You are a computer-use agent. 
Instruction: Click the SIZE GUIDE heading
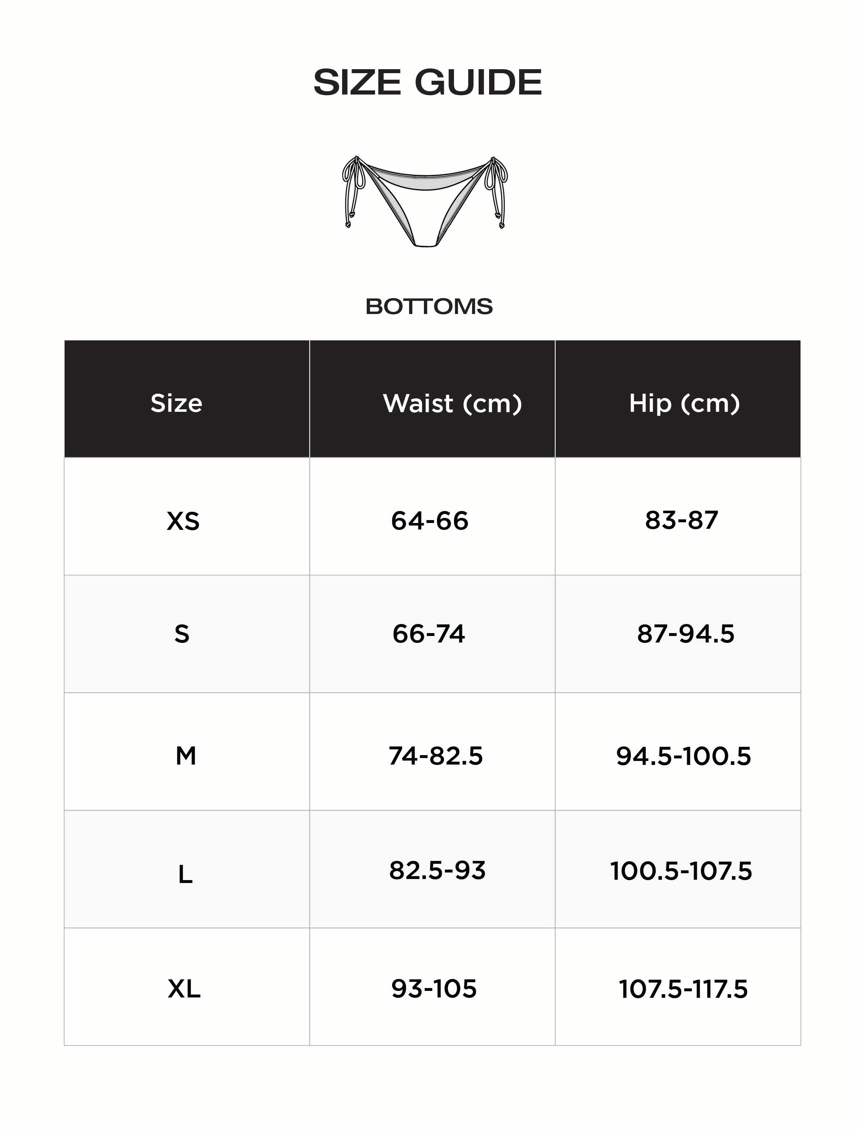428,82
